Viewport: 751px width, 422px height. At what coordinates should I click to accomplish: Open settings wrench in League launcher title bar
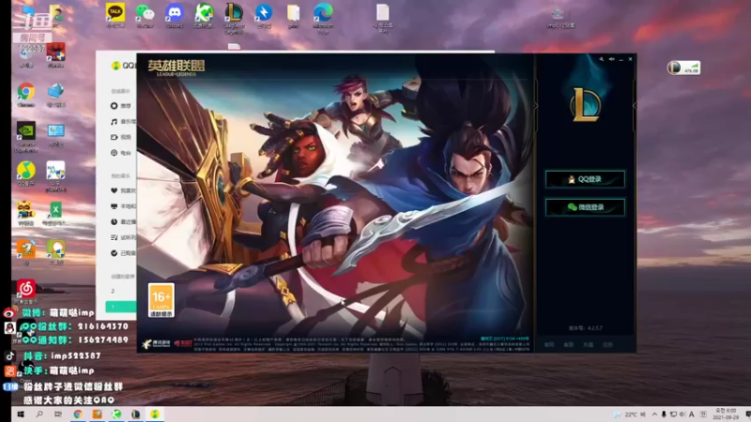[x=601, y=59]
